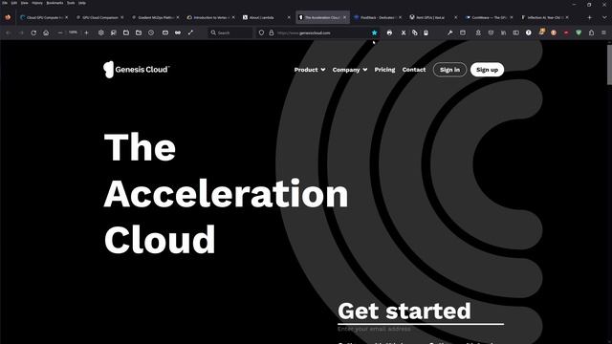This screenshot has width=612, height=344.
Task: Click the print icon in toolbar
Action: pos(389,32)
